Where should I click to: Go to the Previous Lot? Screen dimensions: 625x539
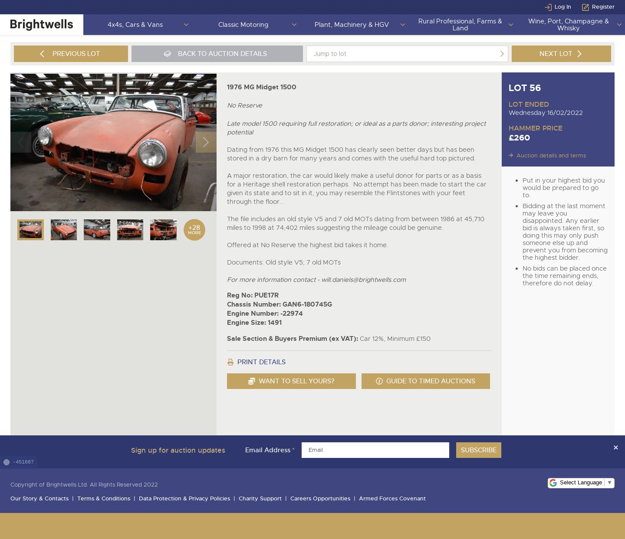click(71, 54)
